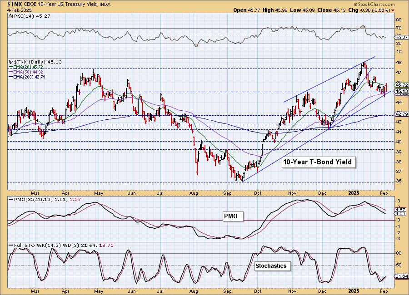Click the 80 level on stochastics axis
The image size is (409, 295).
pos(399,253)
